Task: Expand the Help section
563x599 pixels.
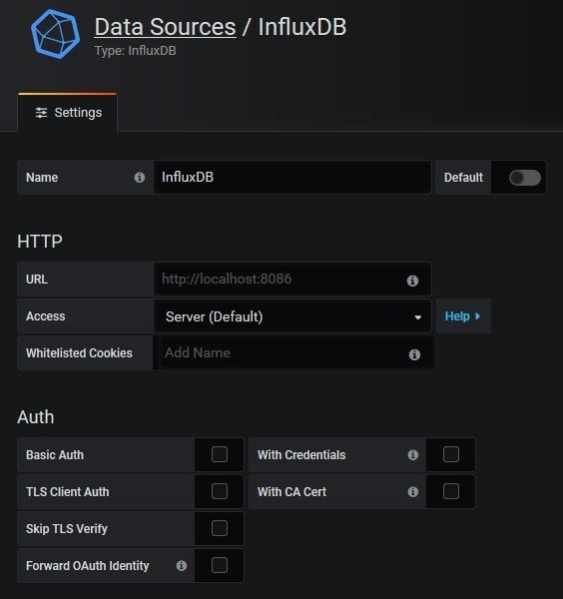Action: pos(463,316)
